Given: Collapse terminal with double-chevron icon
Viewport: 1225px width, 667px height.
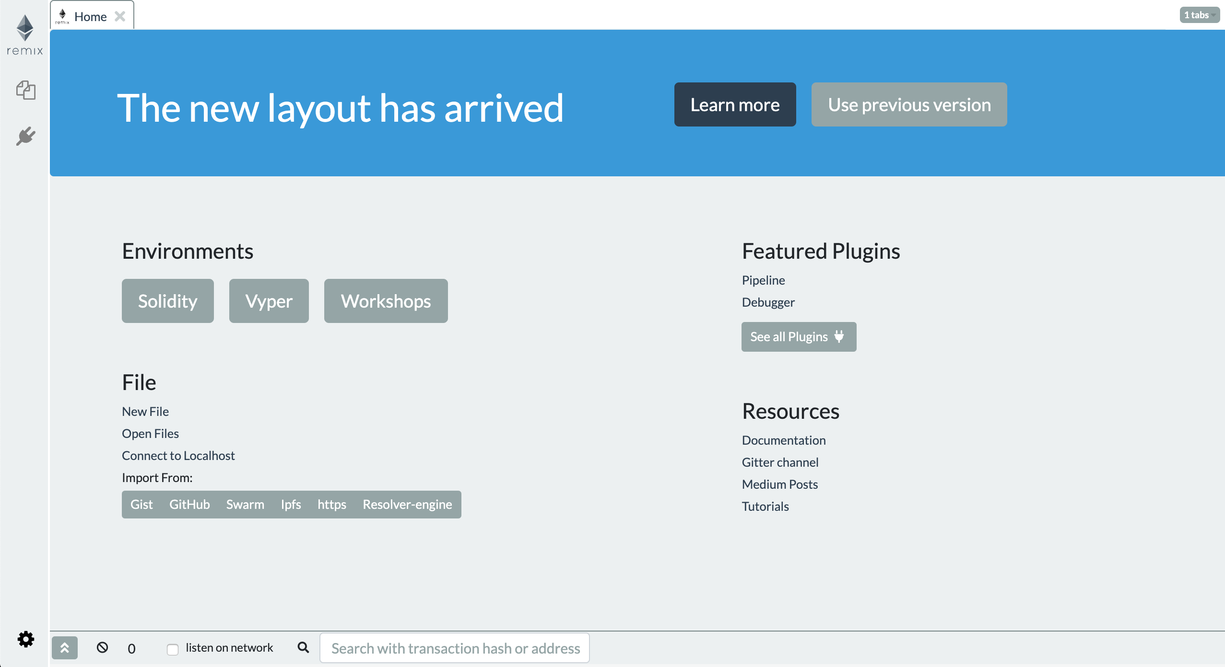Looking at the screenshot, I should (x=65, y=648).
